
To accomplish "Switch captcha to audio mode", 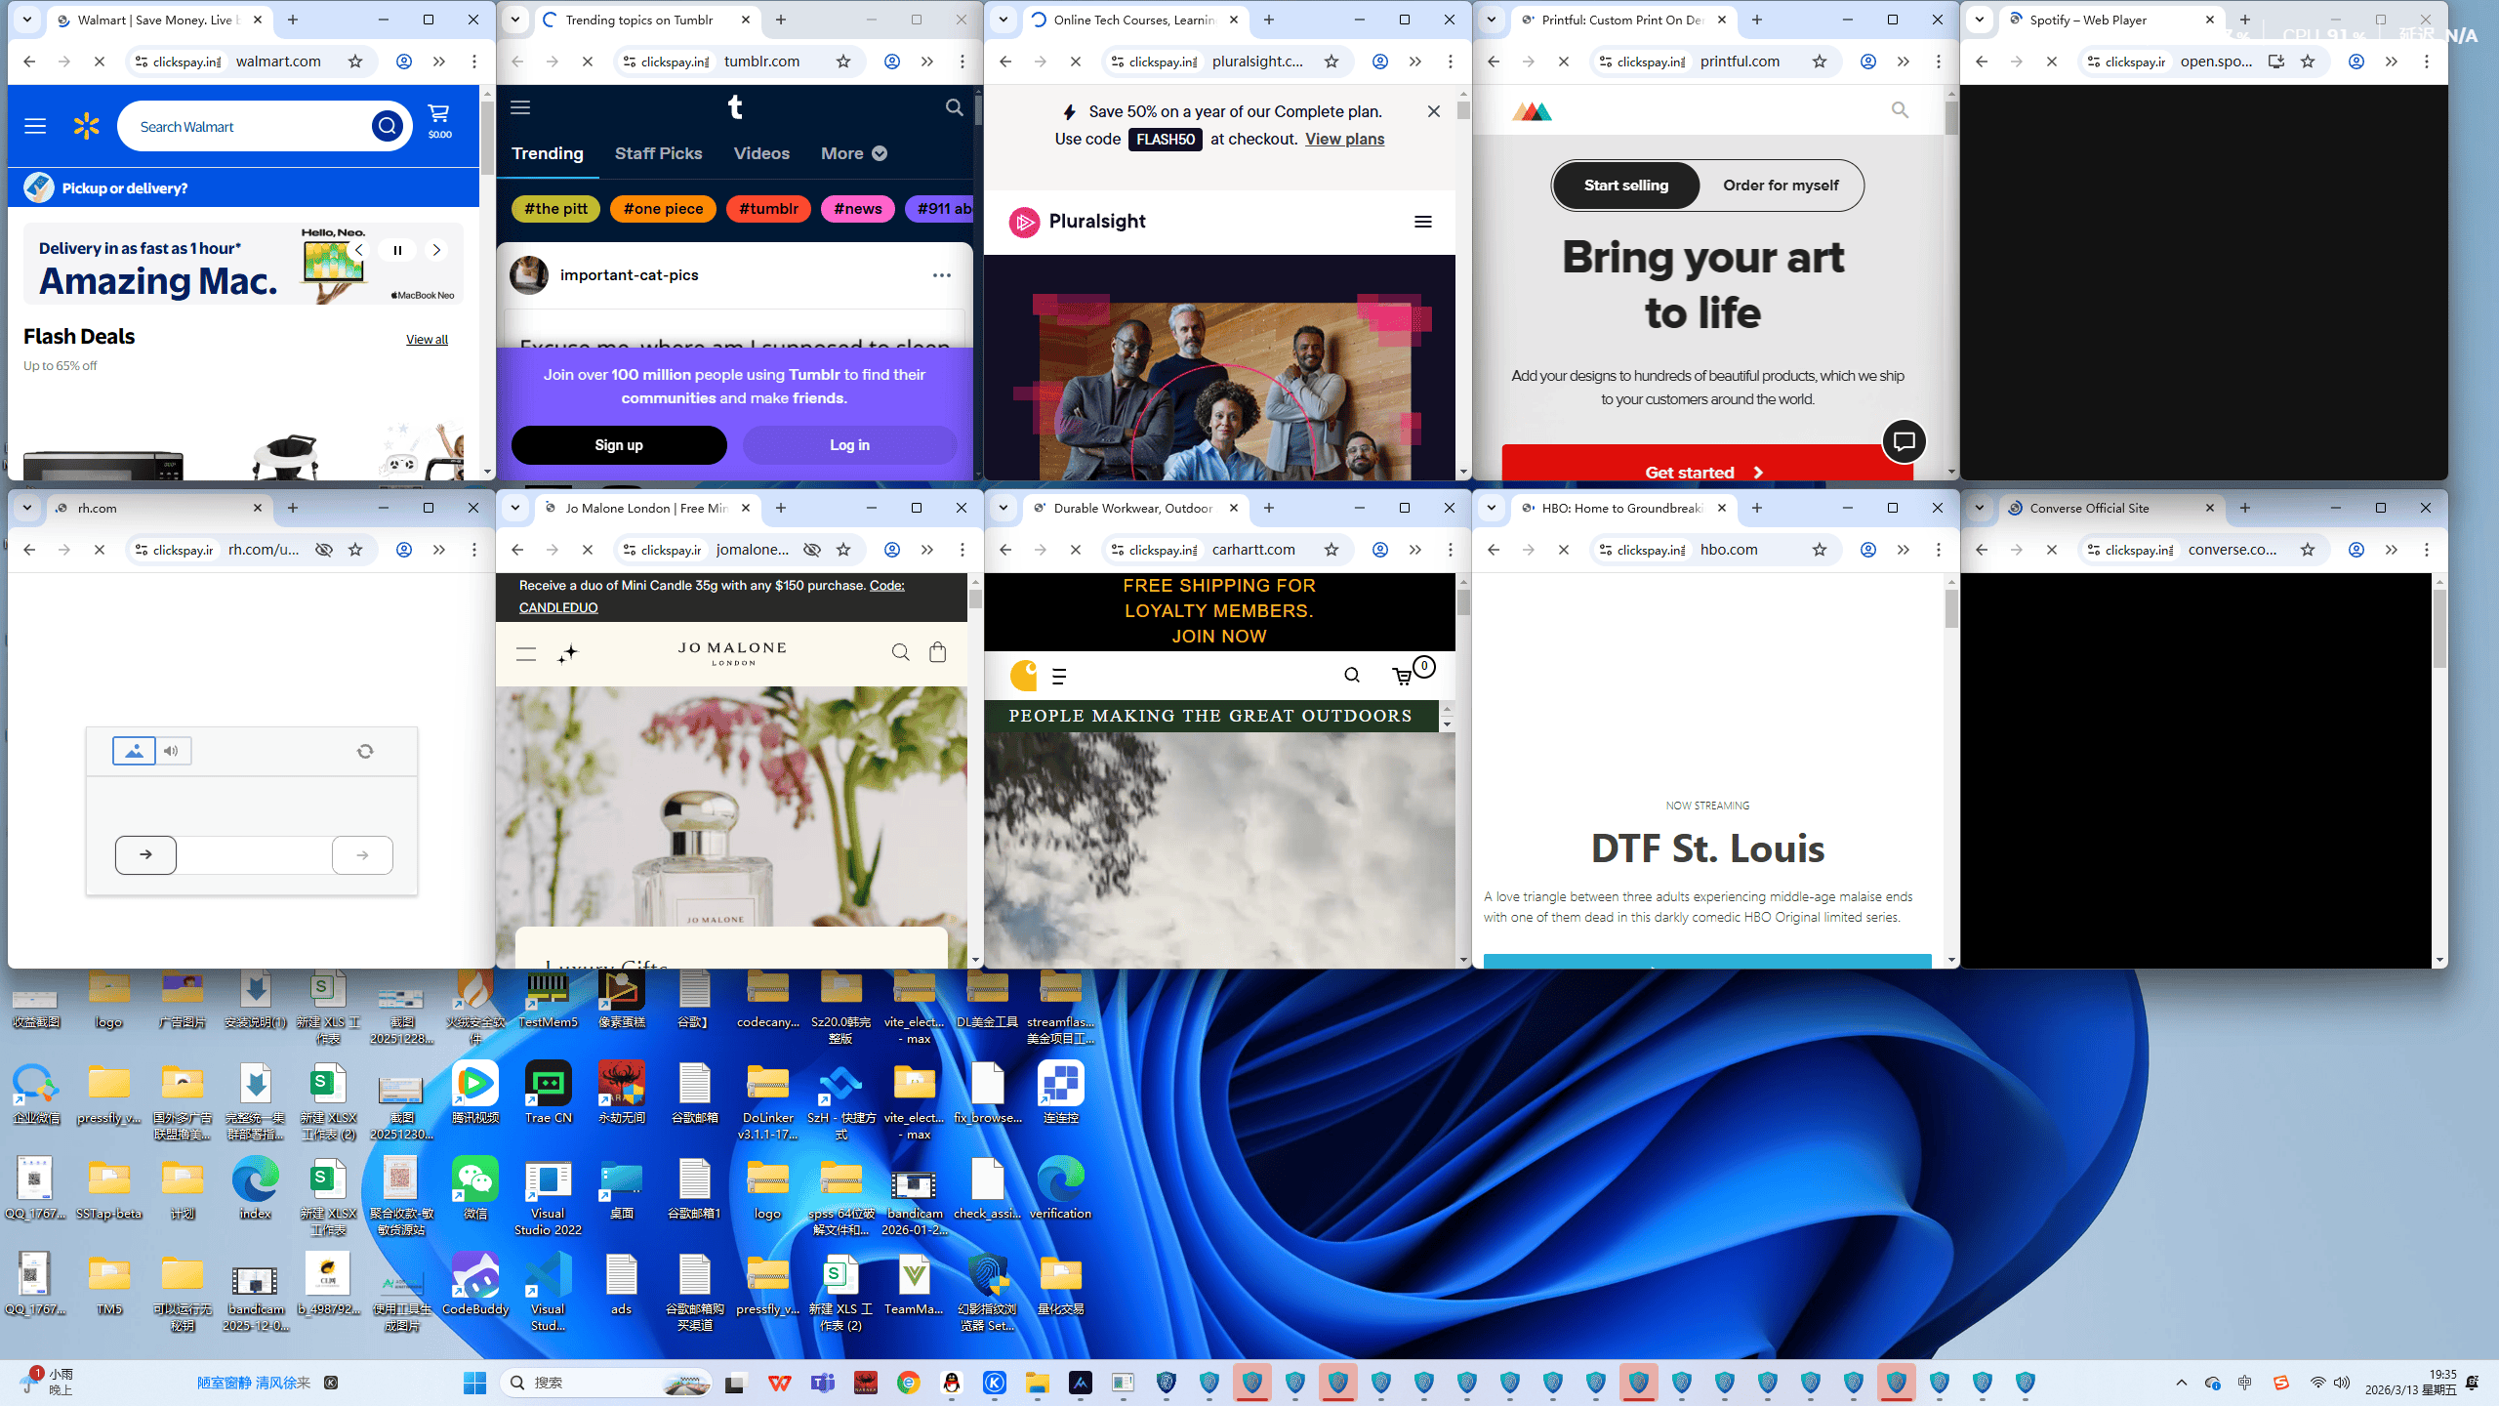I will (x=172, y=751).
